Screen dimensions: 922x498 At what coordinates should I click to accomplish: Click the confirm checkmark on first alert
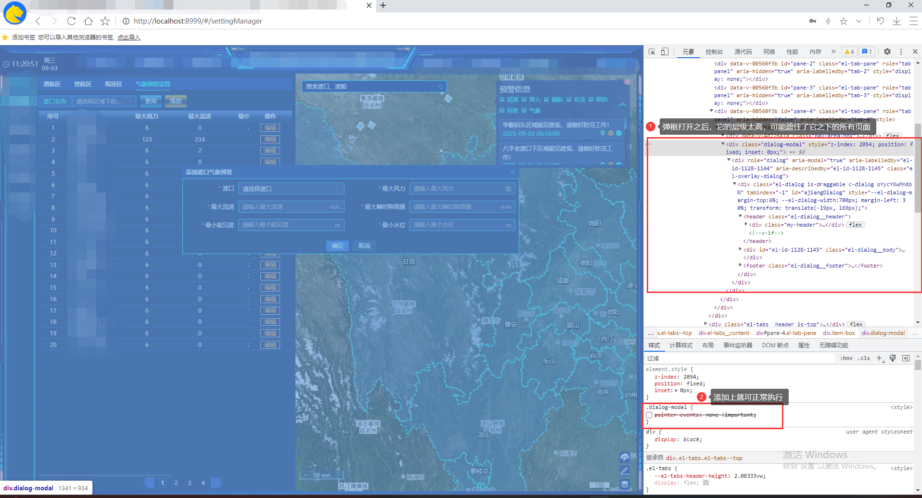point(619,133)
